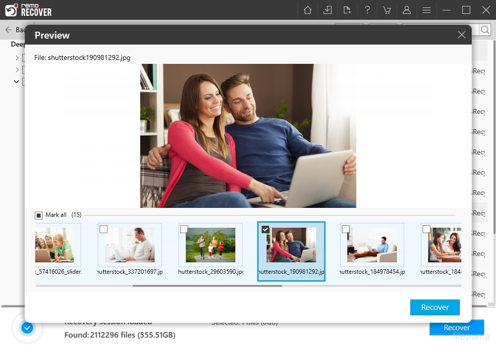Select the shutterstock_29603590 family walking thumbnail
This screenshot has width=496, height=347.
point(211,245)
